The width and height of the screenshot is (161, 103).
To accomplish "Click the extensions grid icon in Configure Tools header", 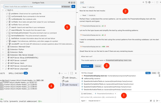I will click(x=72, y=3).
